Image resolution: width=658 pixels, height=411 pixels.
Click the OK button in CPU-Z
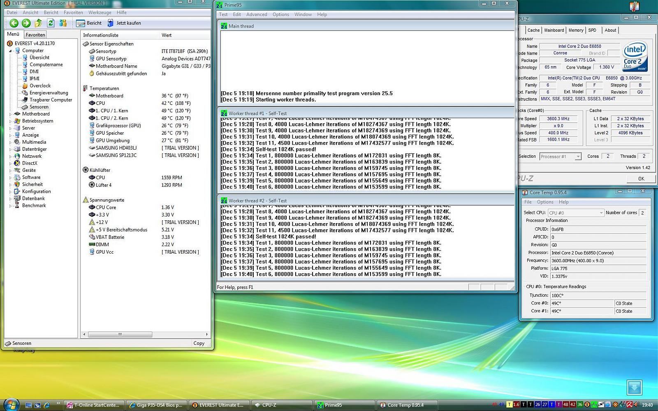[641, 179]
